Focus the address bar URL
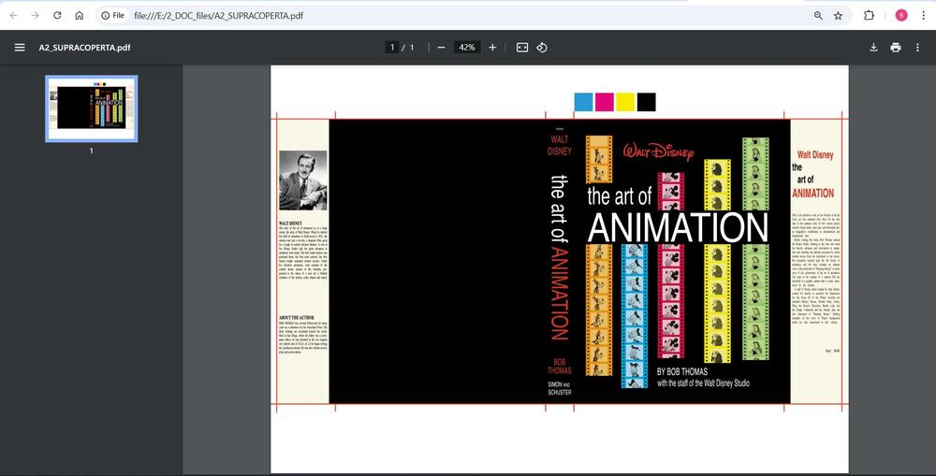The width and height of the screenshot is (936, 476). [x=218, y=16]
